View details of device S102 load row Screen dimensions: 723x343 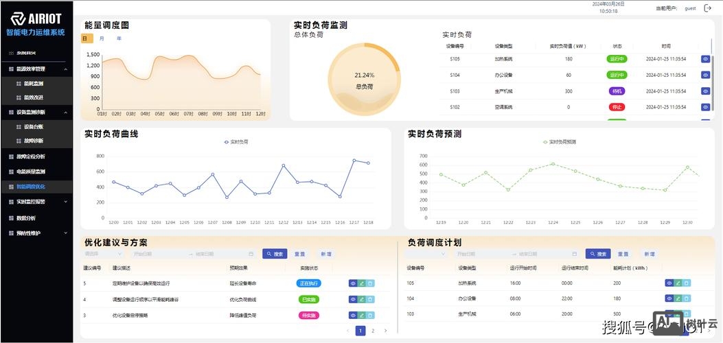[705, 107]
